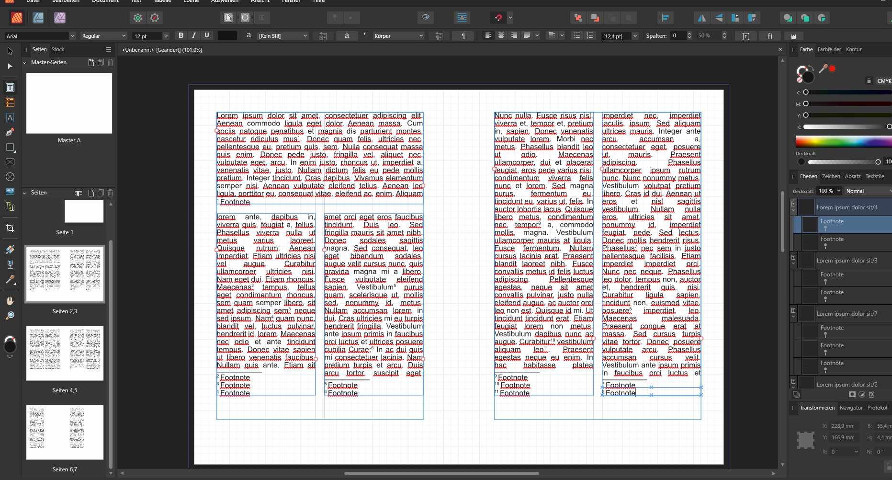Open the snapping options dropdown arrow
The width and height of the screenshot is (892, 480).
pyautogui.click(x=510, y=18)
